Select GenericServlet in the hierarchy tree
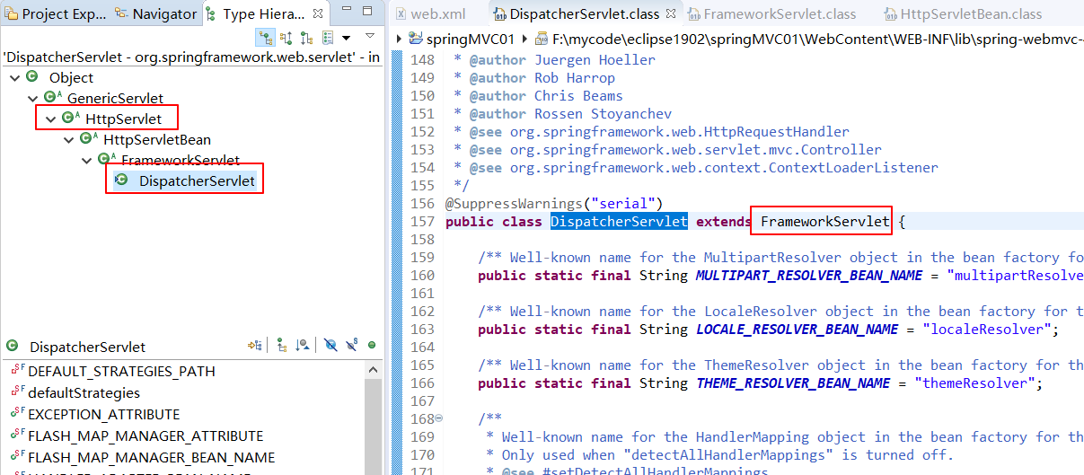1084x475 pixels. (x=115, y=98)
